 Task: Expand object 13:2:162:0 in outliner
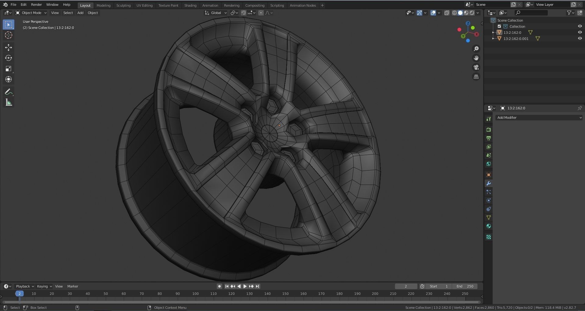click(493, 32)
